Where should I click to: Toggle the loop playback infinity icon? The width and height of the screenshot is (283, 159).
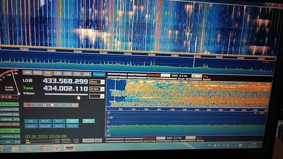coord(75,105)
